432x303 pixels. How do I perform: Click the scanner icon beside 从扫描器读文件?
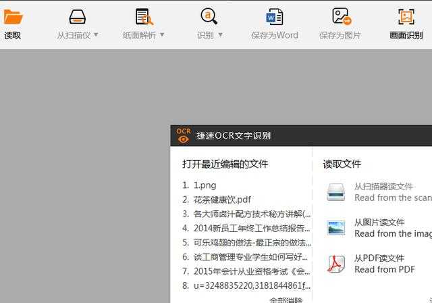pyautogui.click(x=336, y=192)
